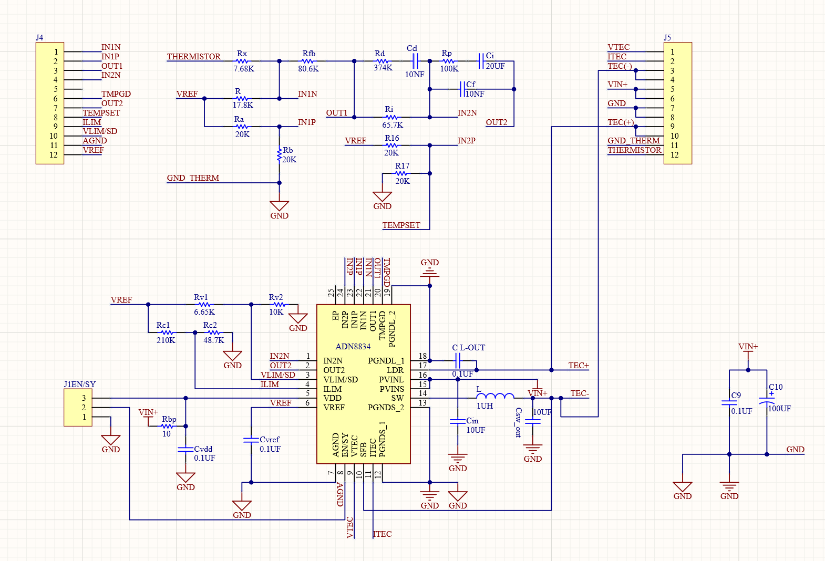Click the ITEC net label at bottom
The width and height of the screenshot is (825, 561).
[x=382, y=534]
